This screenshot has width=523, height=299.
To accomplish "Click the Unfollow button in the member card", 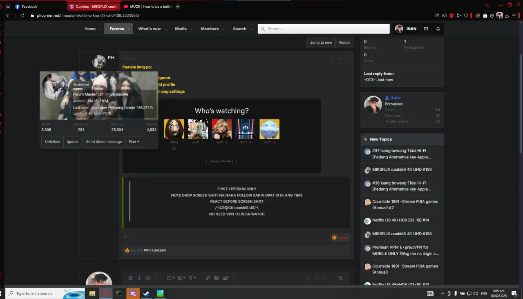I will coord(53,142).
